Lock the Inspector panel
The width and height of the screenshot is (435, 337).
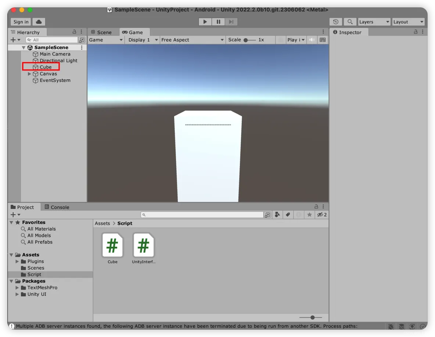pos(416,32)
